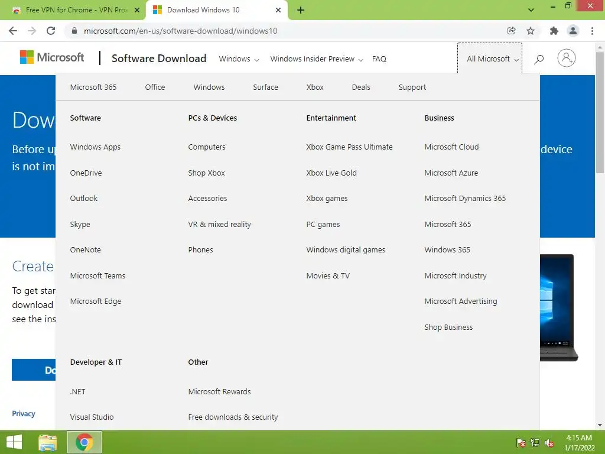This screenshot has height=454, width=605.
Task: Expand the Windows dropdown in header
Action: pos(239,59)
